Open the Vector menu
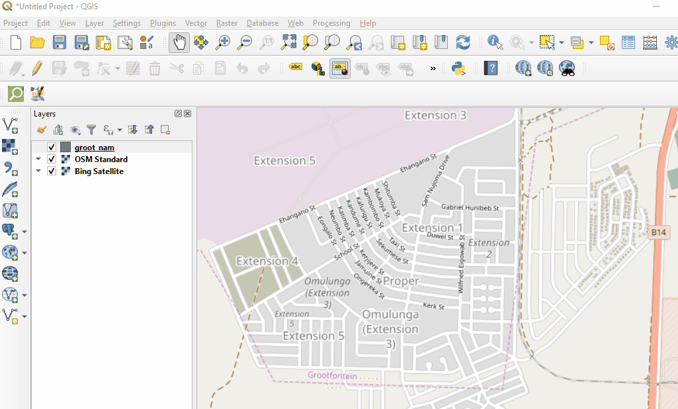The image size is (678, 409). coord(196,23)
